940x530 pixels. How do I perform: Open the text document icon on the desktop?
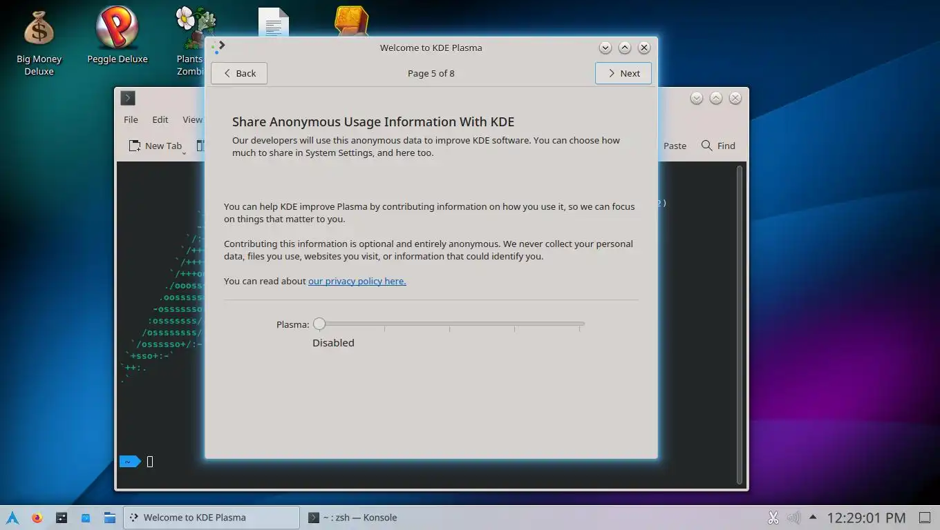(x=273, y=22)
